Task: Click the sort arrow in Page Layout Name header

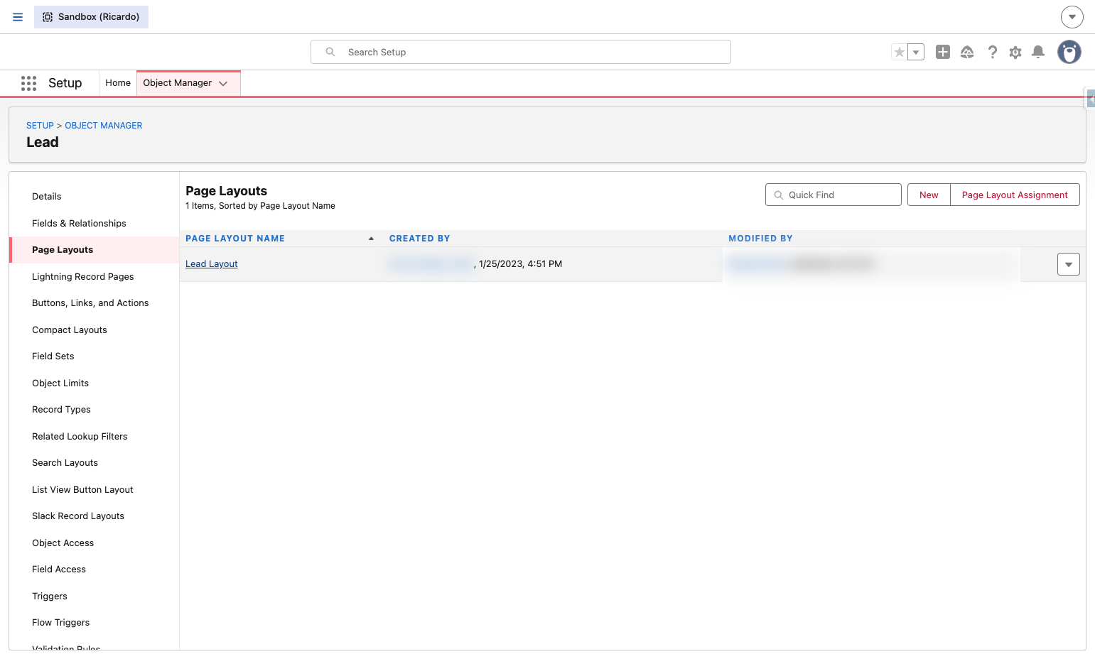Action: 371,239
